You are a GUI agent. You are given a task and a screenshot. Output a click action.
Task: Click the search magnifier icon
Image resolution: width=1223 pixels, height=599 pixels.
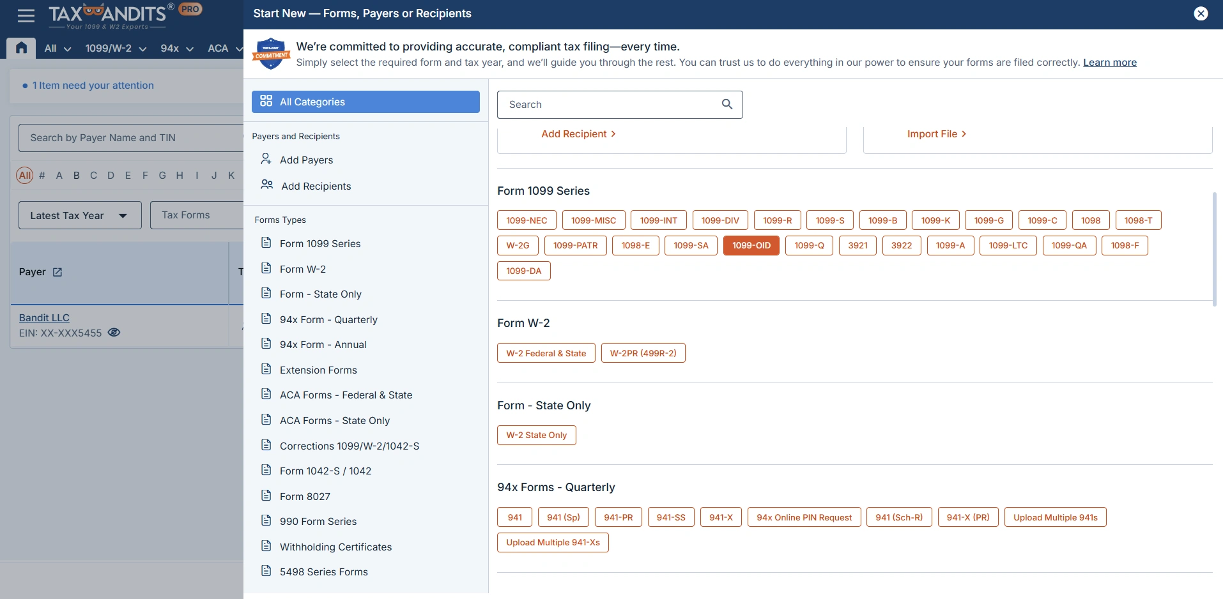tap(727, 104)
